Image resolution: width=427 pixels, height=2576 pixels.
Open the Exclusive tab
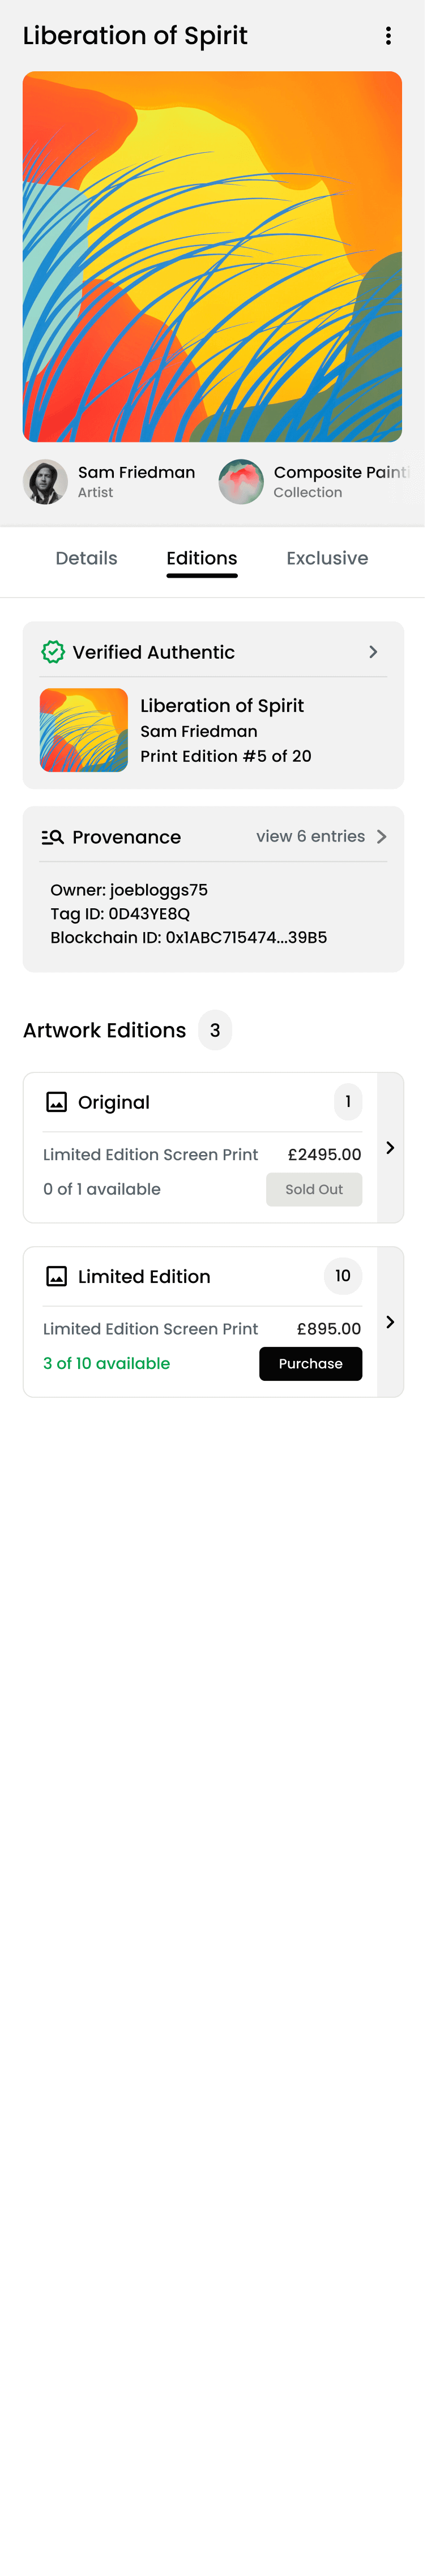tap(327, 558)
